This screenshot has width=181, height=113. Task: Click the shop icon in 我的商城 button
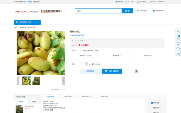[x=138, y=11]
